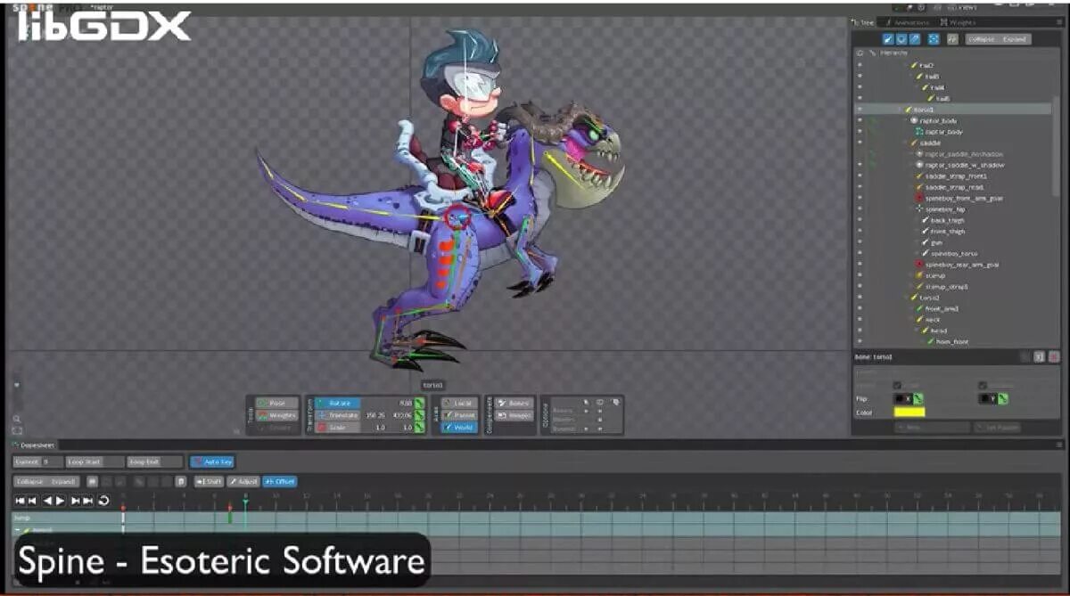Image resolution: width=1070 pixels, height=596 pixels.
Task: Toggle the Flip Y option
Action: [x=987, y=398]
